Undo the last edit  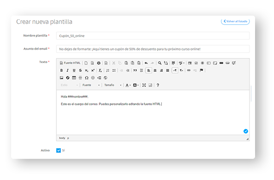[146, 63]
